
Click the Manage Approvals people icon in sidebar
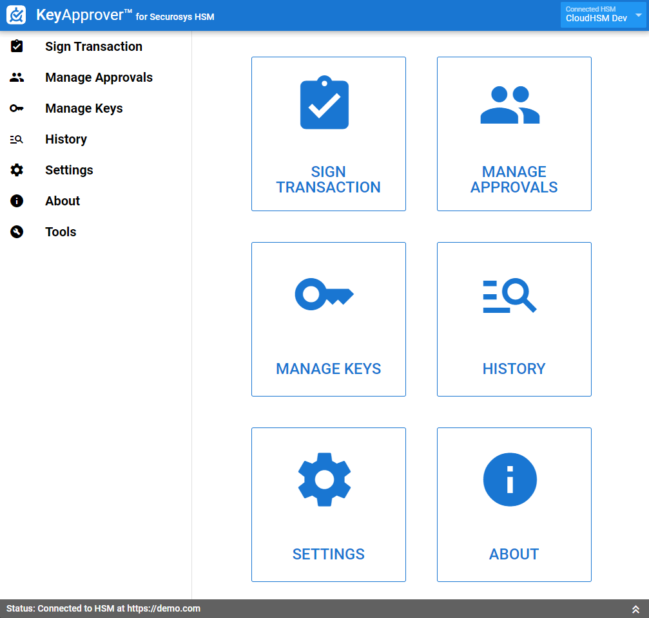16,77
